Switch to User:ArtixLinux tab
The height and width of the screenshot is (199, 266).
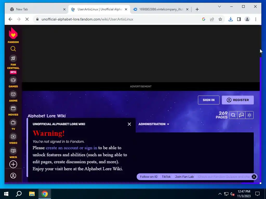pyautogui.click(x=99, y=9)
